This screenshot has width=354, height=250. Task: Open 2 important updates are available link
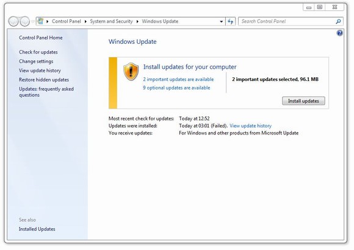pos(178,79)
